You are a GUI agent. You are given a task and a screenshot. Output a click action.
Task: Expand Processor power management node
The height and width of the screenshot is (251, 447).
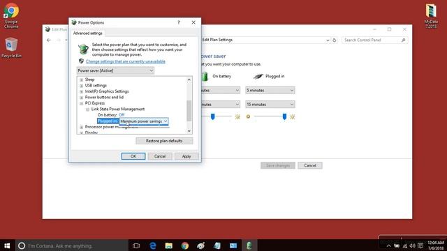point(81,127)
